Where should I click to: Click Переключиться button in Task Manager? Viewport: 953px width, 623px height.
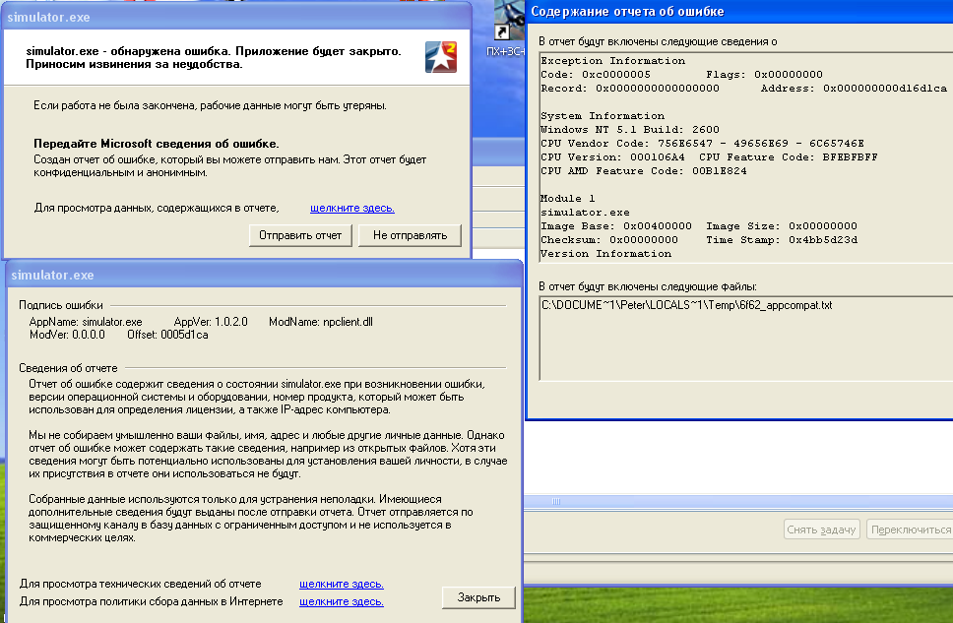(x=910, y=530)
